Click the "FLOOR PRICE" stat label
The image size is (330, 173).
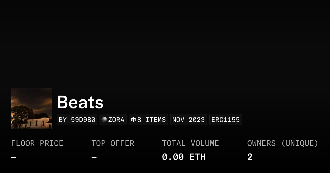pos(37,143)
